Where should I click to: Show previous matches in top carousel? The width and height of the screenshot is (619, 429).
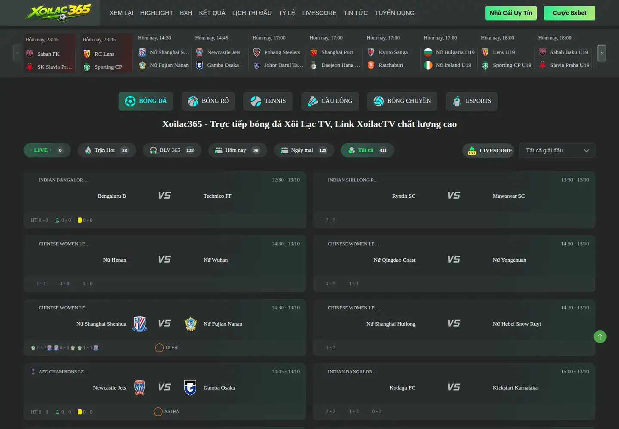(x=17, y=53)
